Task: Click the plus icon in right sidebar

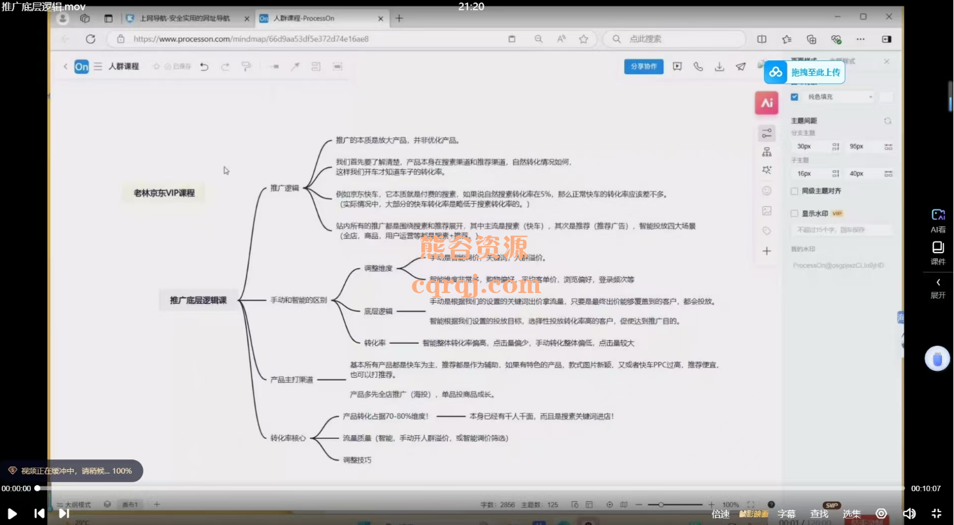Action: click(767, 251)
